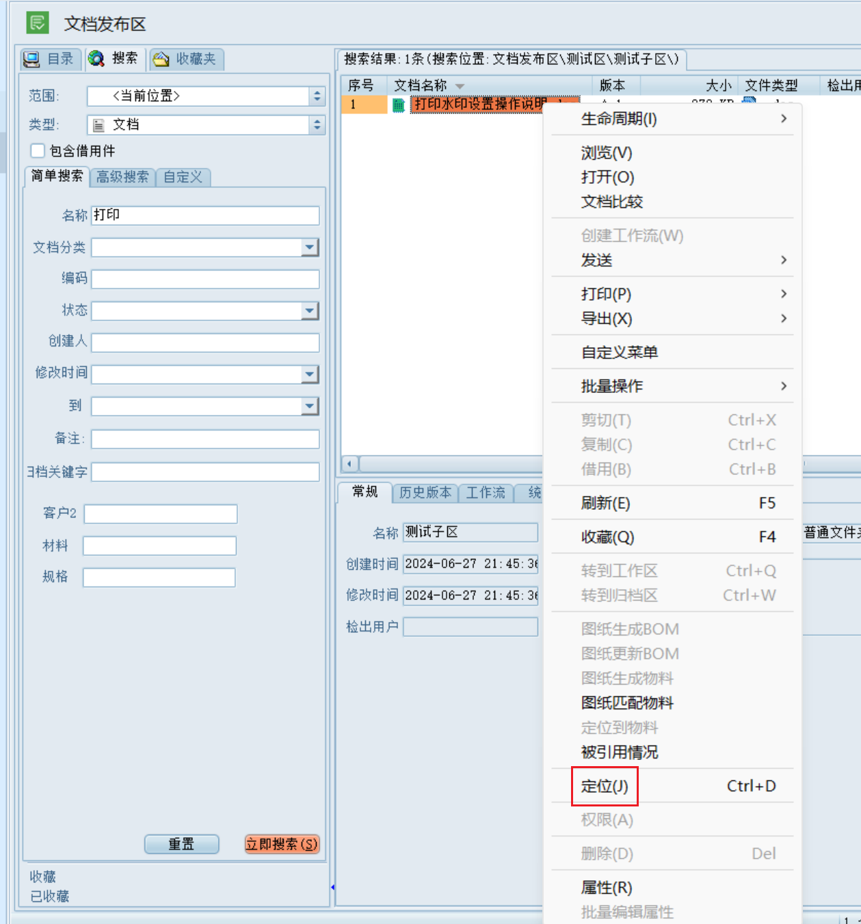The width and height of the screenshot is (861, 924).
Task: Switch to the 高级搜索 tab
Action: [x=122, y=177]
